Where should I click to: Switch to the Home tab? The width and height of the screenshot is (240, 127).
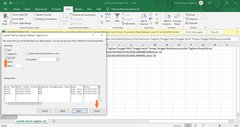[17, 9]
